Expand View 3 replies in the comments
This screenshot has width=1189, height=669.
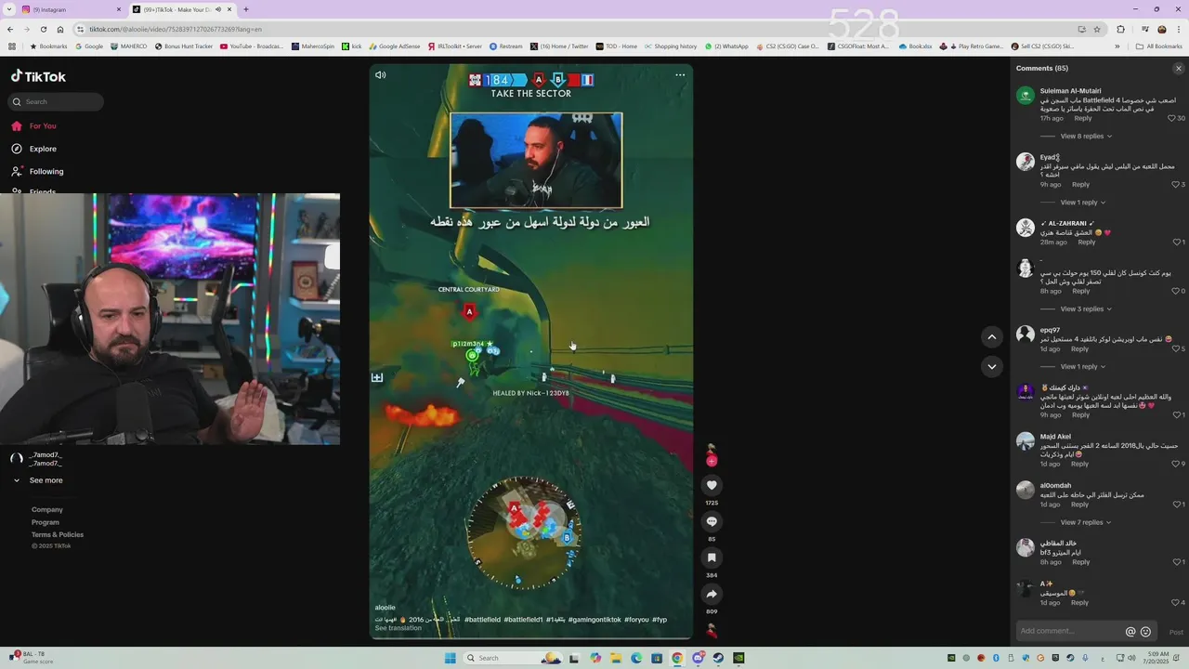pos(1086,308)
